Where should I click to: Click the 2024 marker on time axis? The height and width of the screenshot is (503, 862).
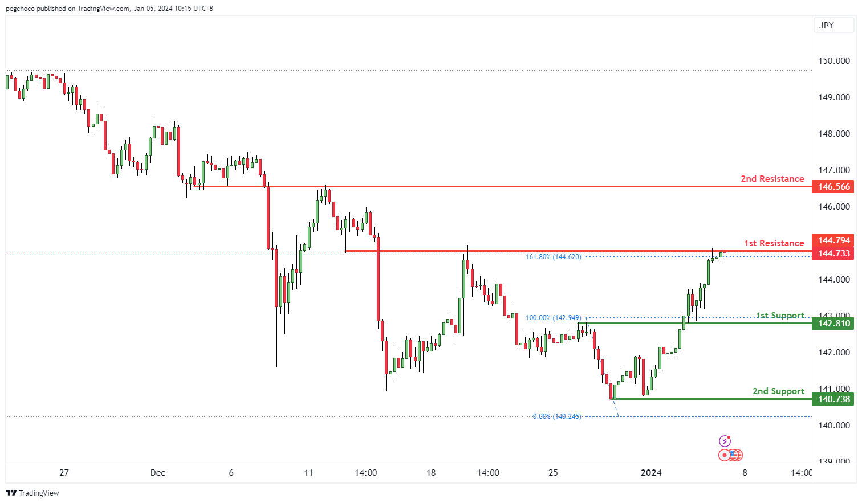pos(651,473)
